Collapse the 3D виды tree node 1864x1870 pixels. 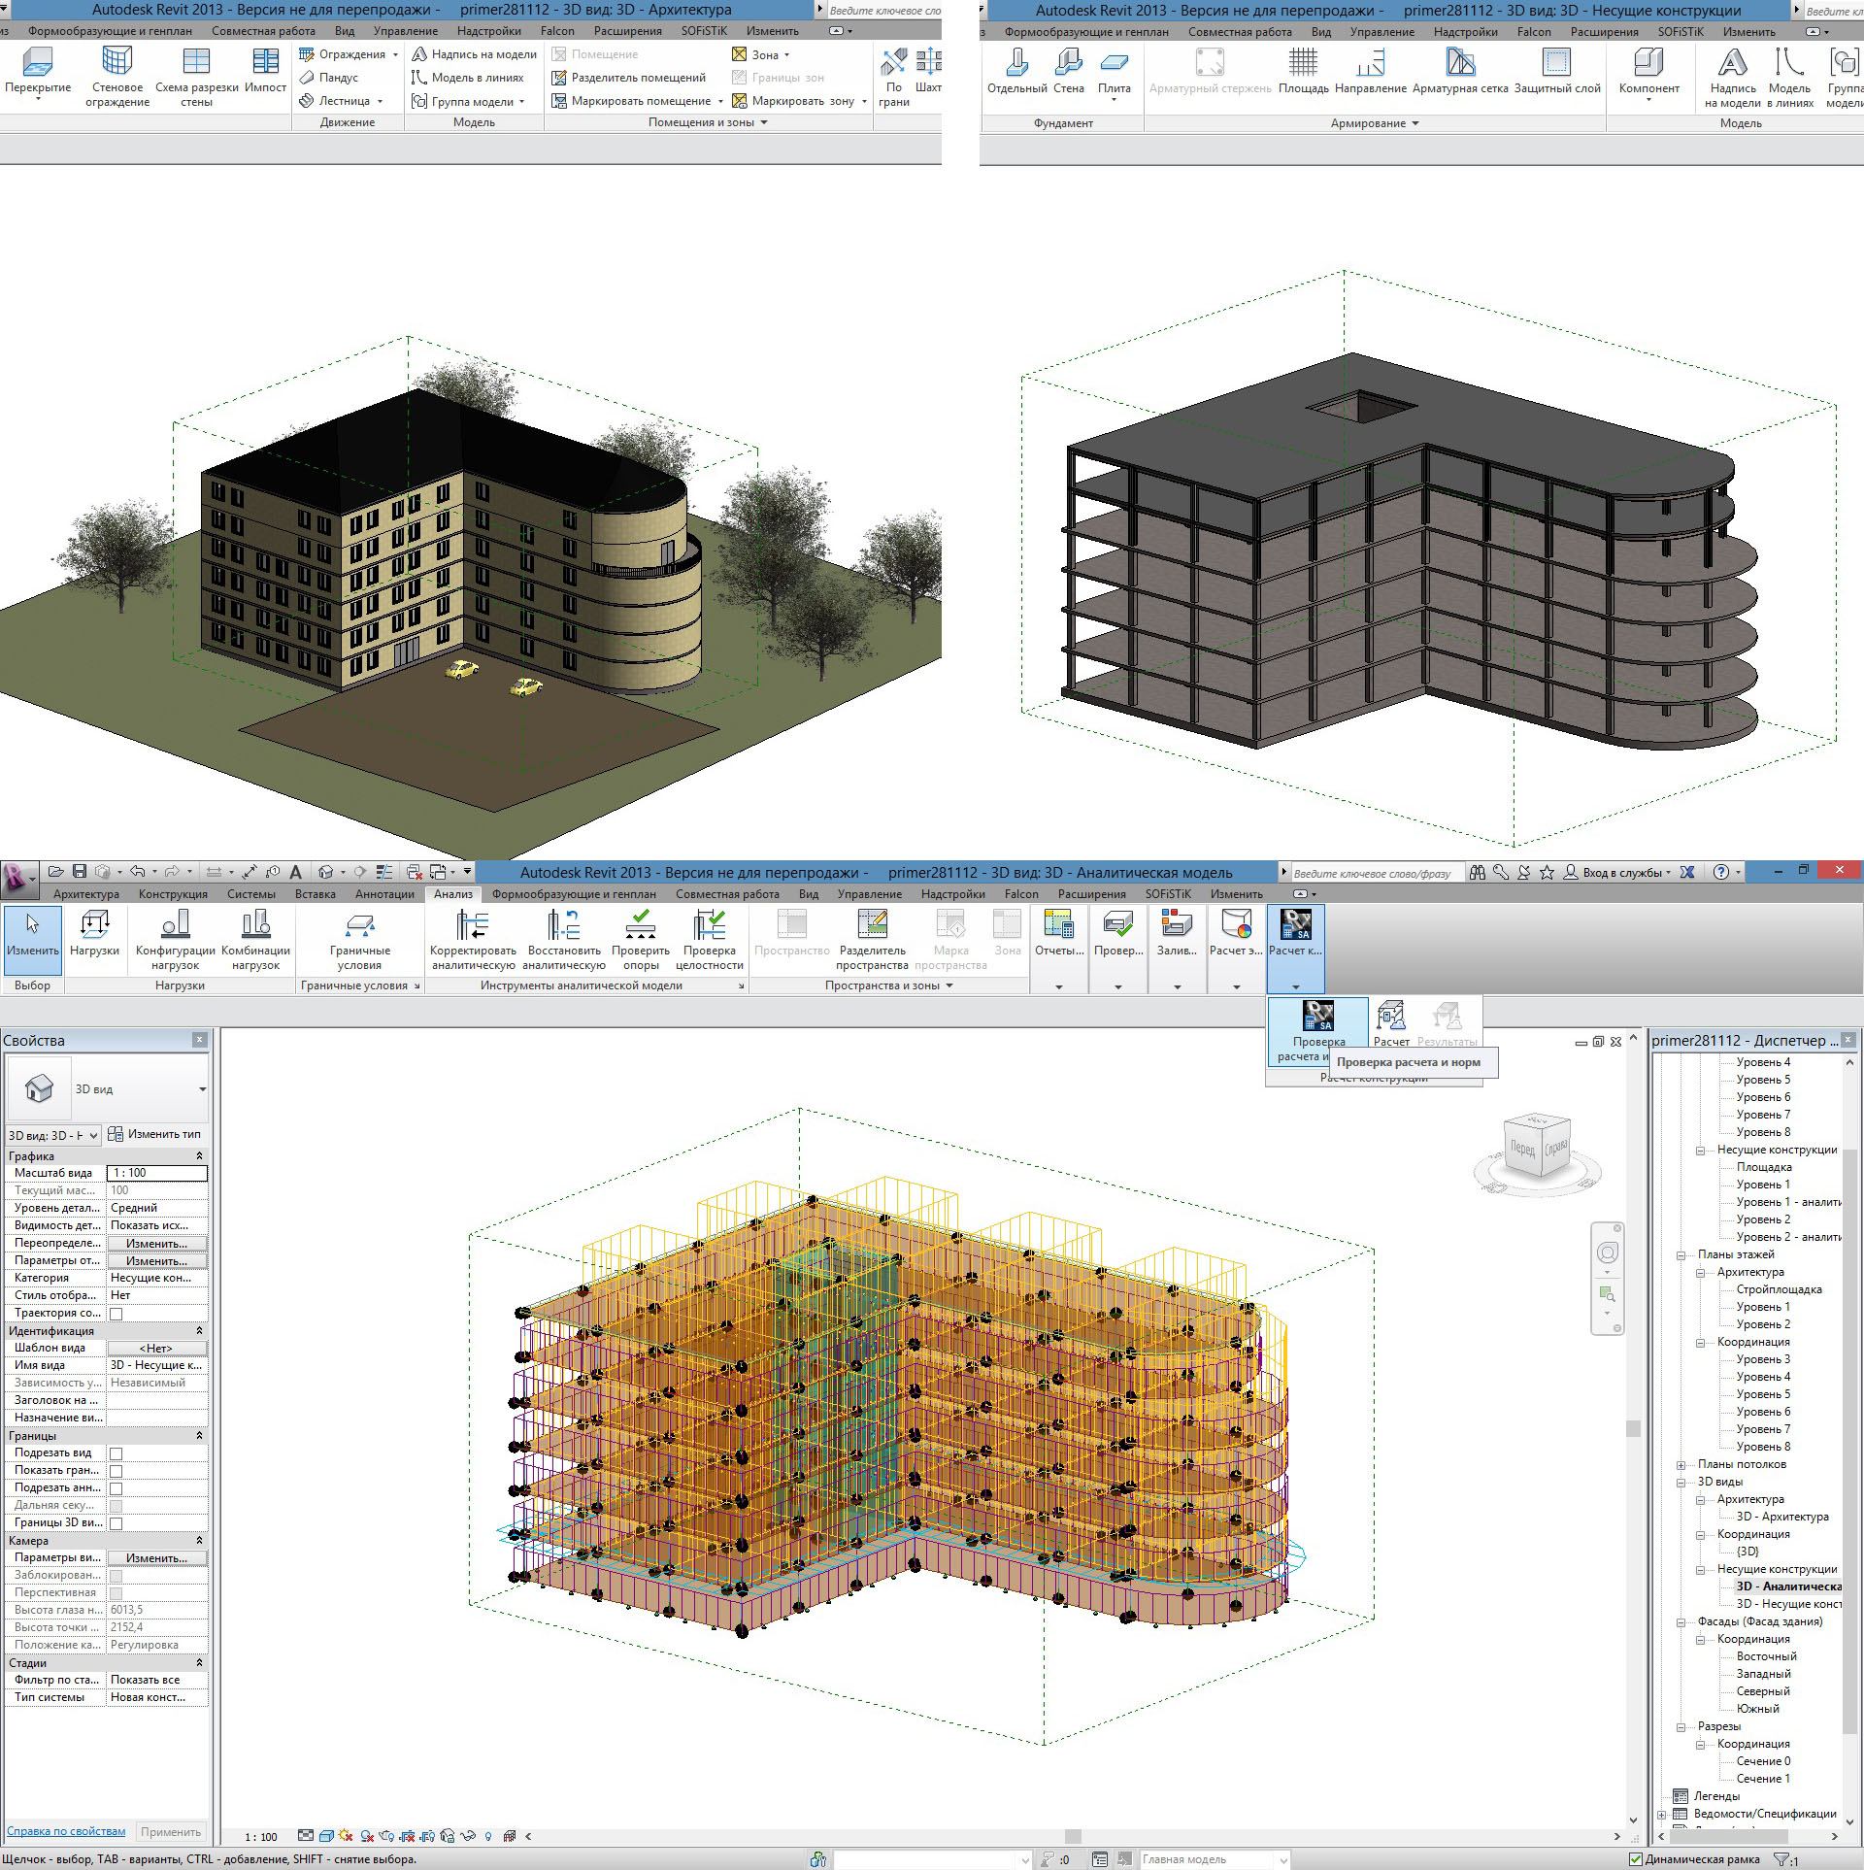1681,1482
